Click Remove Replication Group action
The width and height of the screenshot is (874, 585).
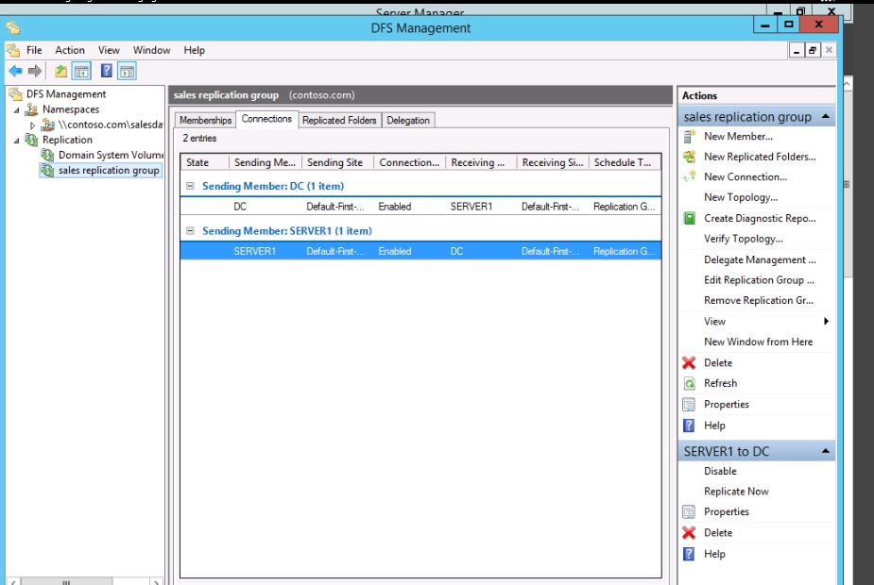coord(758,301)
